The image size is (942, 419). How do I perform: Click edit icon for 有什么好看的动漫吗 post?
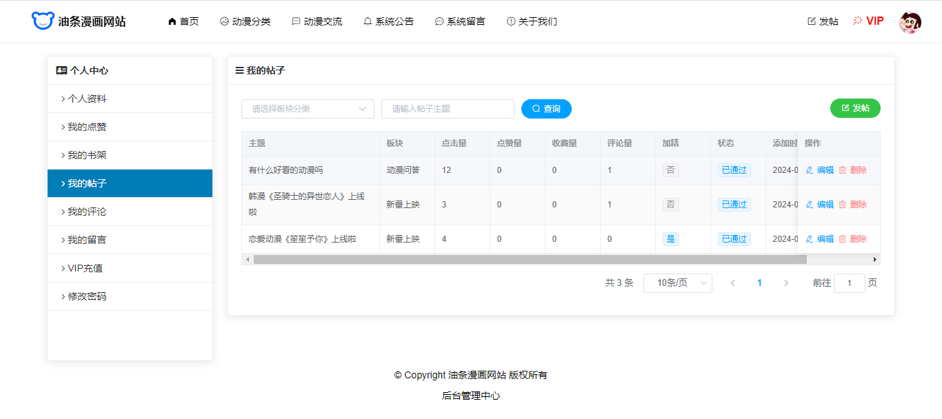(810, 170)
